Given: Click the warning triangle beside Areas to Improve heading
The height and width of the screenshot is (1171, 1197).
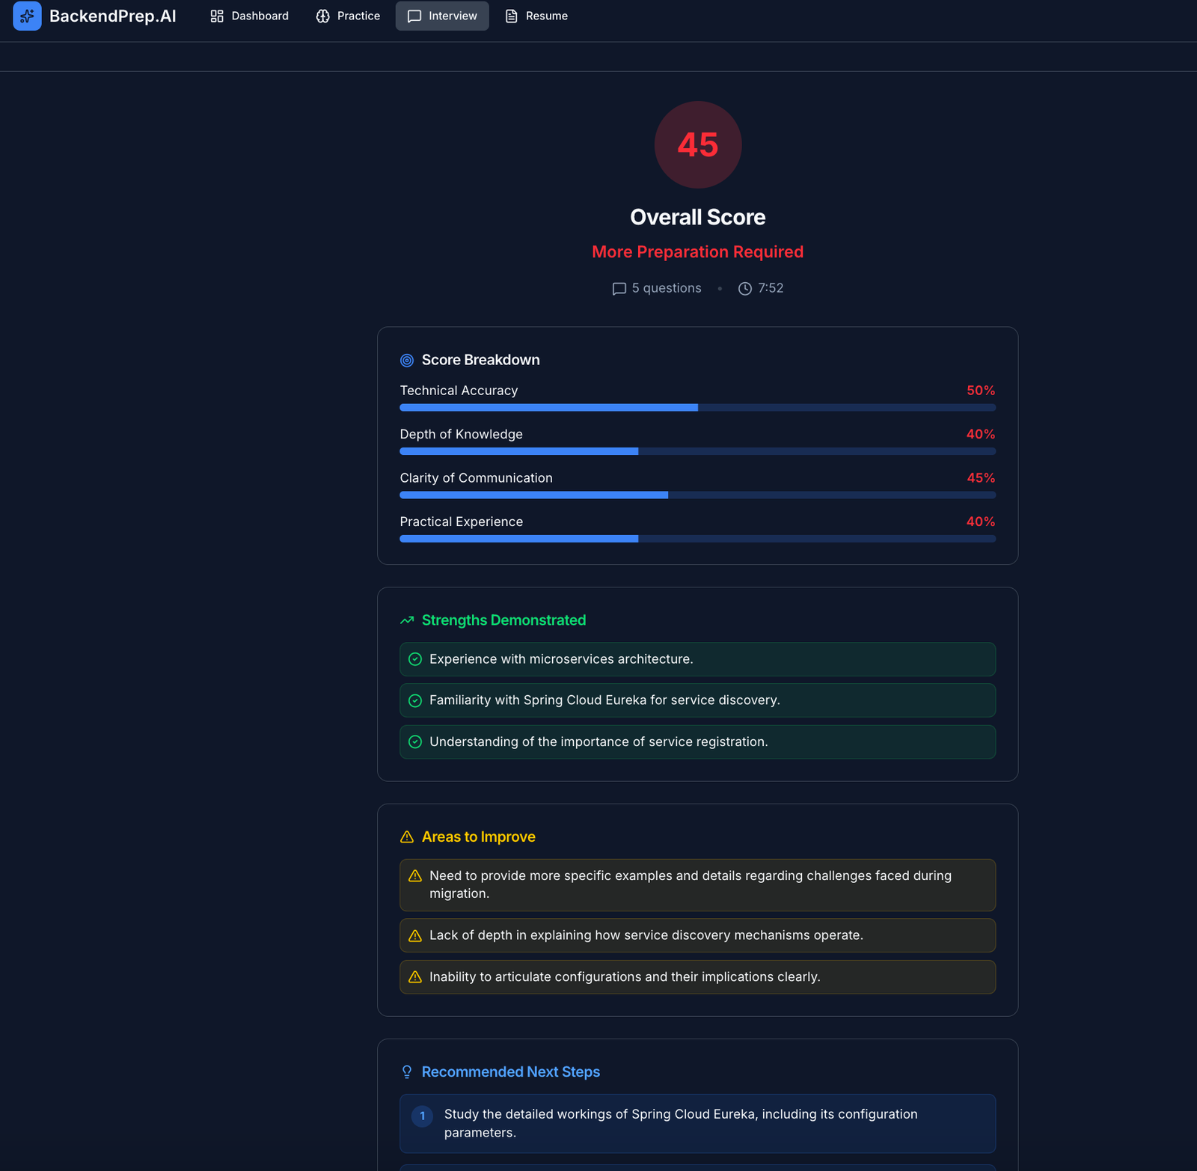Looking at the screenshot, I should tap(407, 837).
